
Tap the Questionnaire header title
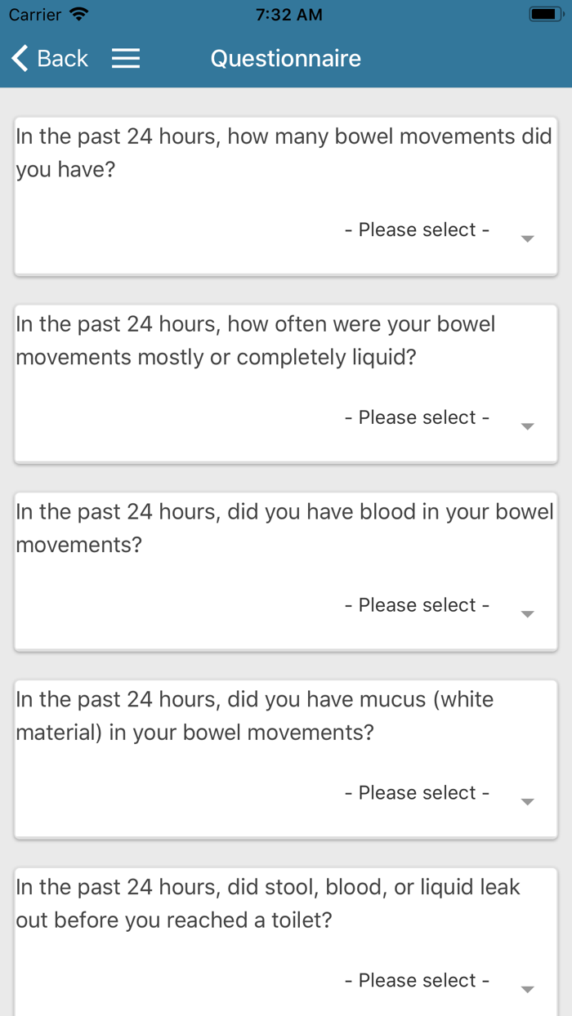[286, 58]
